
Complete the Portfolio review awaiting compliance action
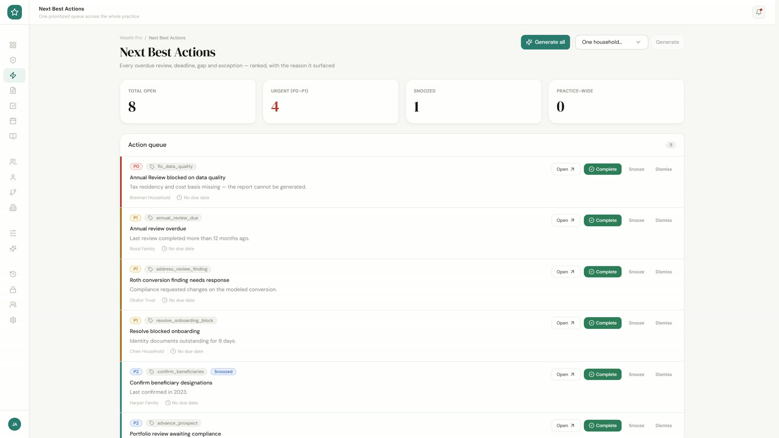pos(602,426)
